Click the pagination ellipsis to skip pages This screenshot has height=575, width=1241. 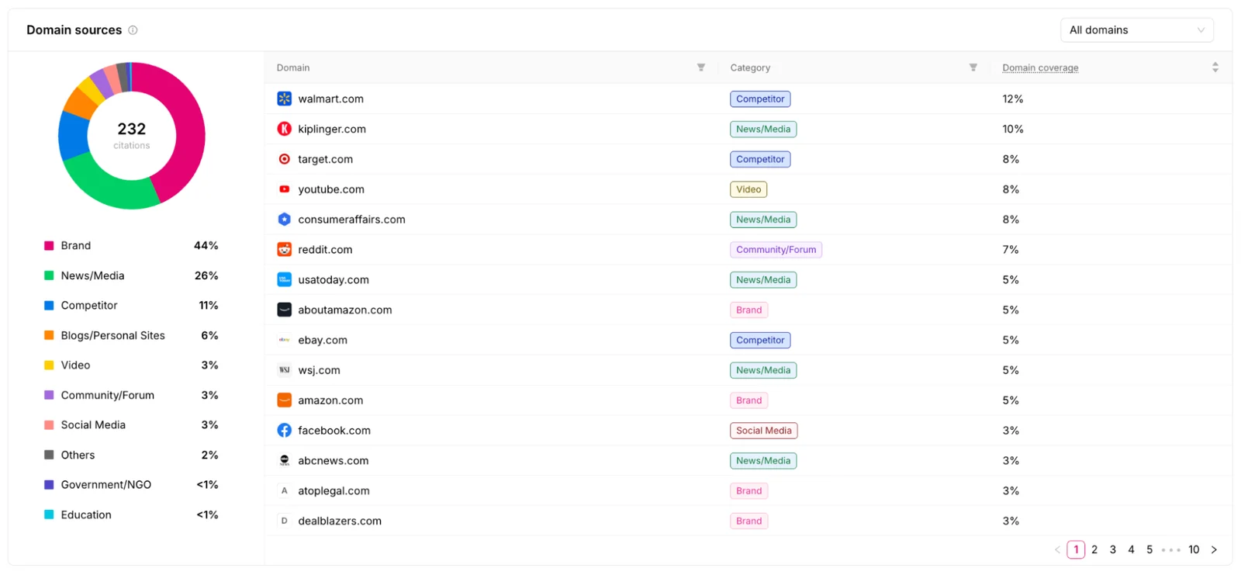click(x=1171, y=550)
